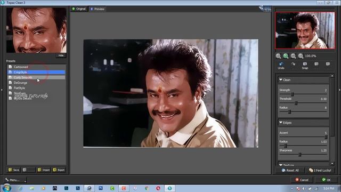Adjust the Edges Radius slider
The width and height of the screenshot is (341, 192).
[286, 146]
